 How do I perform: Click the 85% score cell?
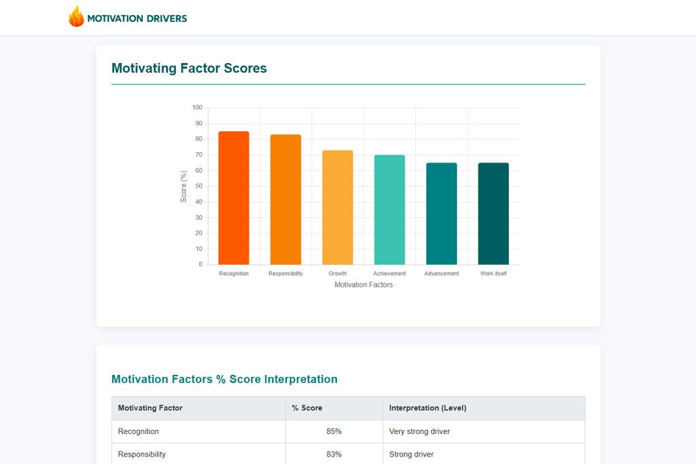[334, 431]
